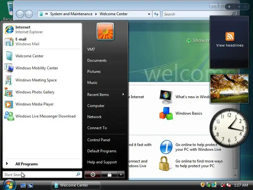
Task: Launch Windows Mail e-mail shortcut
Action: 42,41
